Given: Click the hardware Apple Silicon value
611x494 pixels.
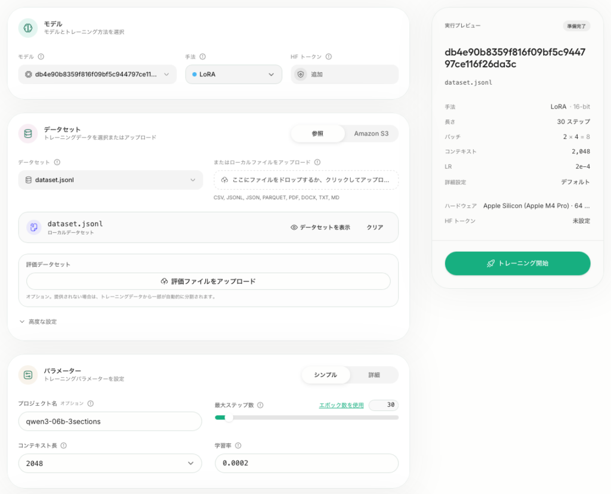Looking at the screenshot, I should [536, 206].
